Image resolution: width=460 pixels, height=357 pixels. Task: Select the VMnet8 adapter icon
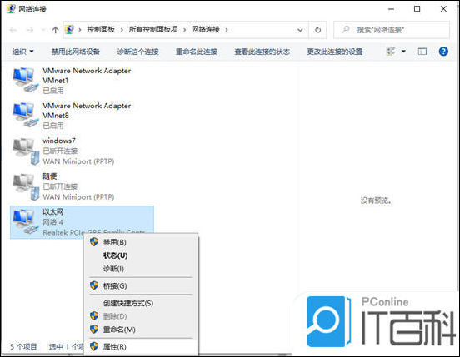coord(26,115)
